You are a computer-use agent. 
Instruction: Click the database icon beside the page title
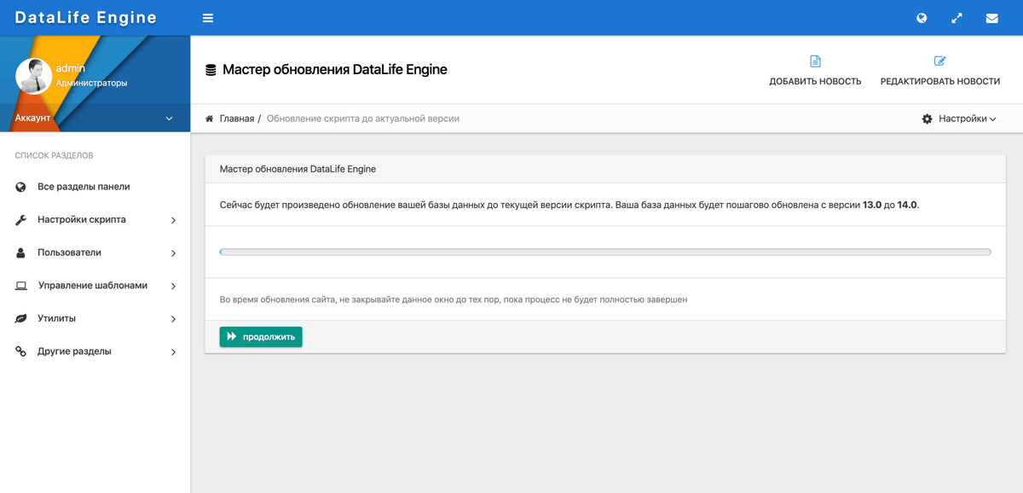[211, 70]
